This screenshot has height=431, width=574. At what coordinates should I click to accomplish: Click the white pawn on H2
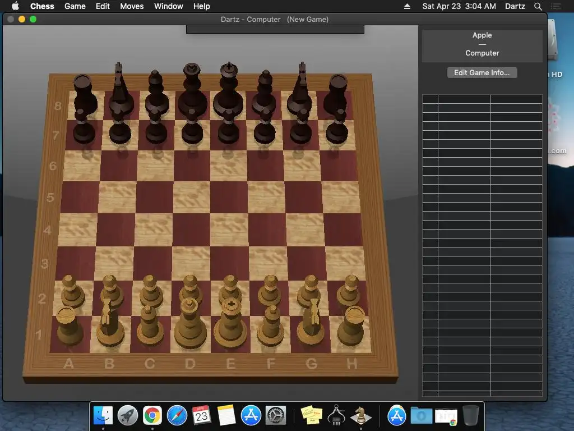tap(349, 291)
